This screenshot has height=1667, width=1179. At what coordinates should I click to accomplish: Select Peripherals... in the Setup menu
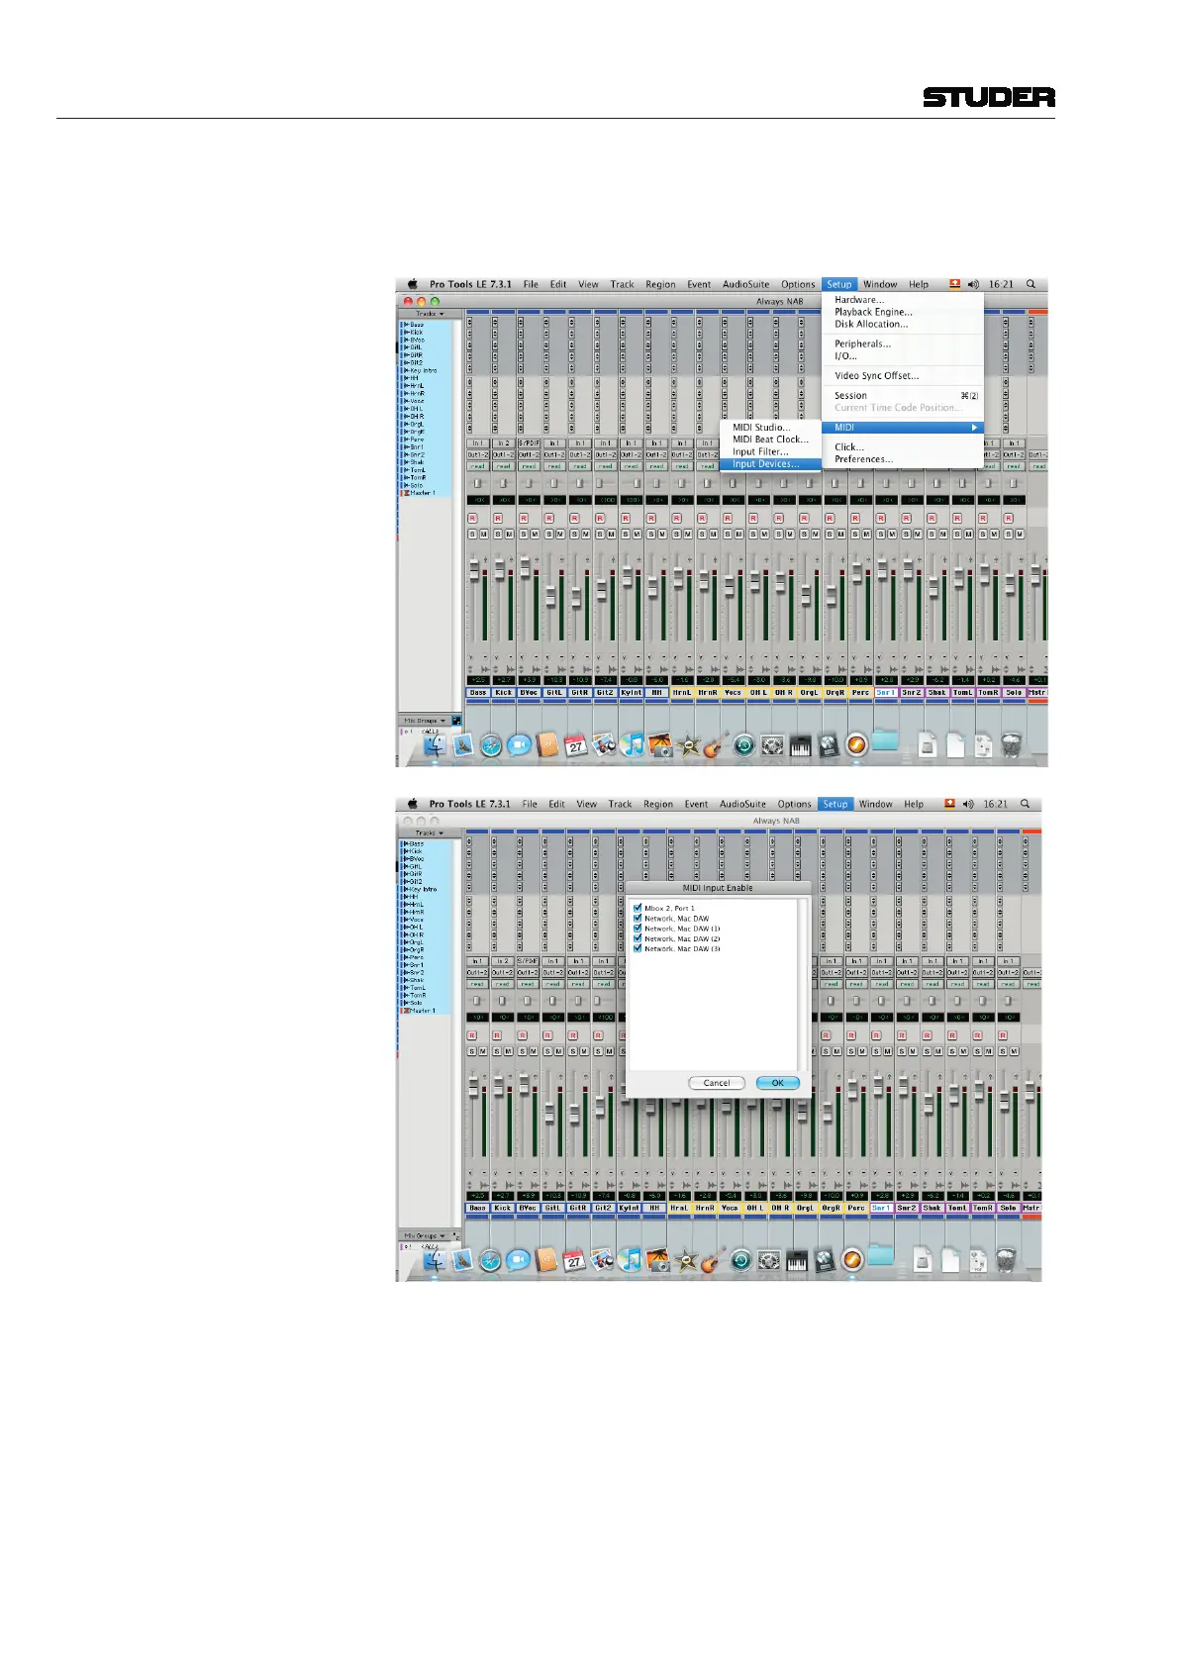tap(902, 343)
